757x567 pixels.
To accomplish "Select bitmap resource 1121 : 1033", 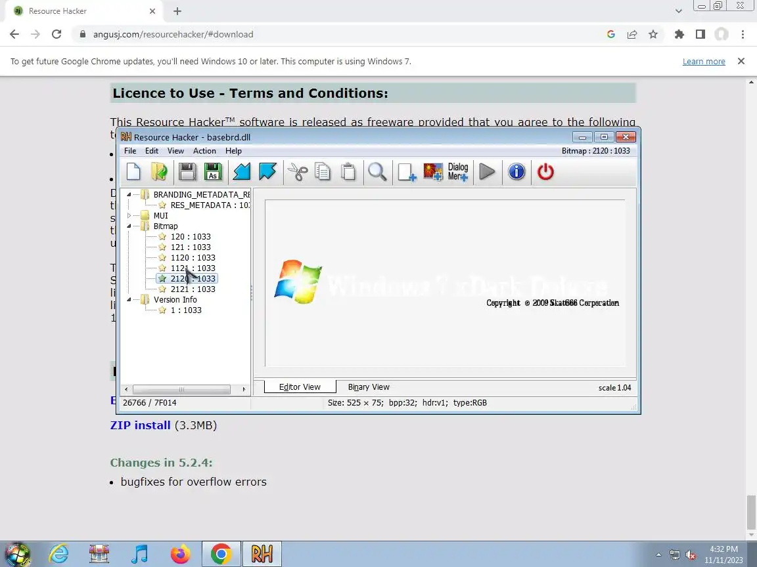I will point(193,268).
